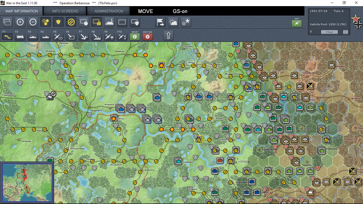Click the overlapping windows icon in toolbar

[7, 22]
